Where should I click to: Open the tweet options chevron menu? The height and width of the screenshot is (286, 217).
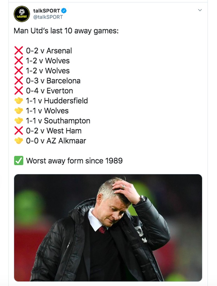200,10
